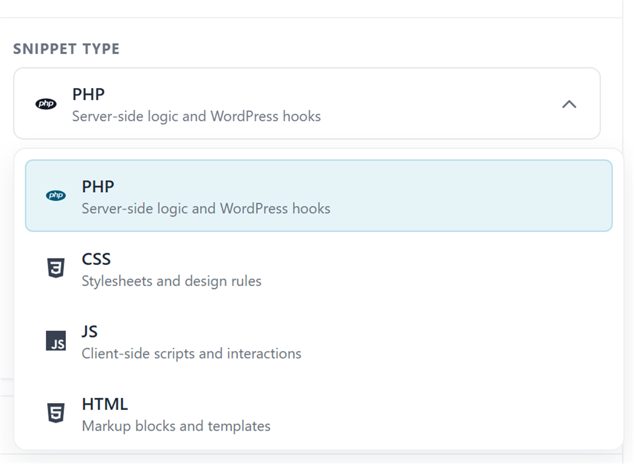Image resolution: width=634 pixels, height=464 pixels.
Task: Collapse the Snippet Type dropdown chevron
Action: pos(569,104)
